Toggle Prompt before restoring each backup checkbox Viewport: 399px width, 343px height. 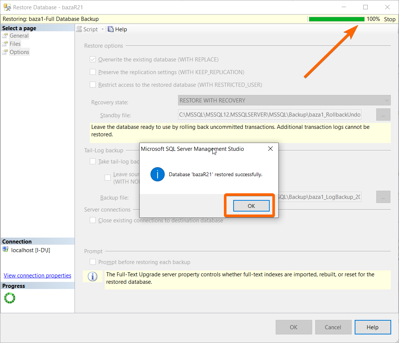click(93, 262)
